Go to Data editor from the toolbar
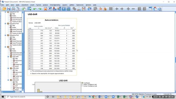 (45, 9)
